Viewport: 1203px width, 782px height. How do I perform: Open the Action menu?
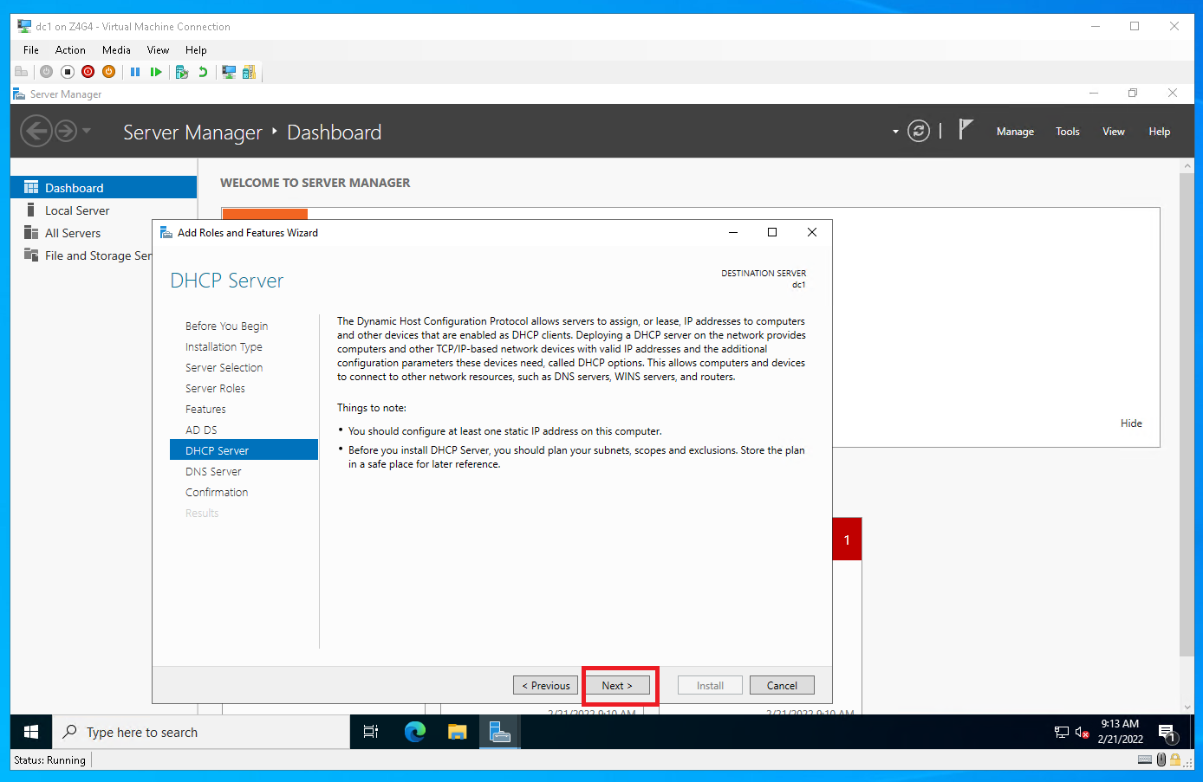pos(70,50)
